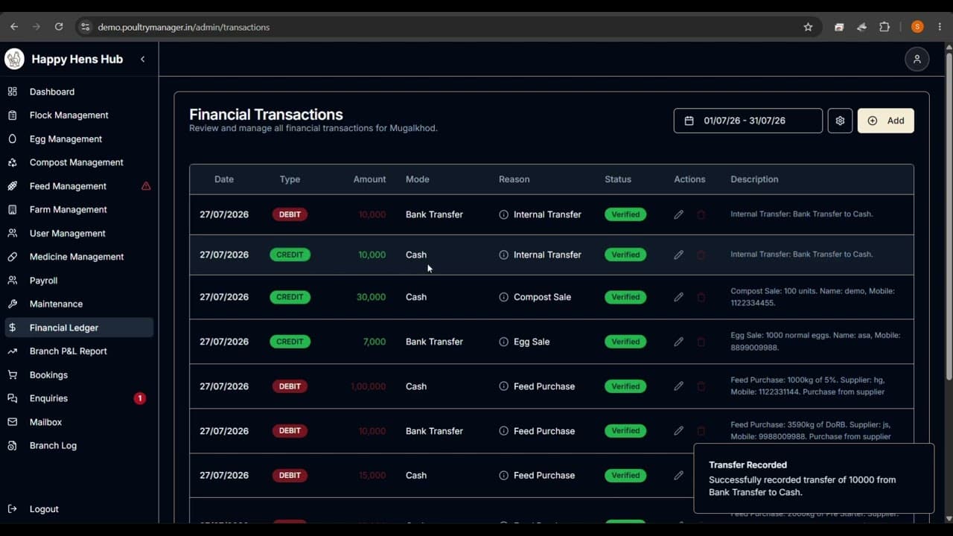953x536 pixels.
Task: Show info icon for Egg Sale reason
Action: point(503,342)
